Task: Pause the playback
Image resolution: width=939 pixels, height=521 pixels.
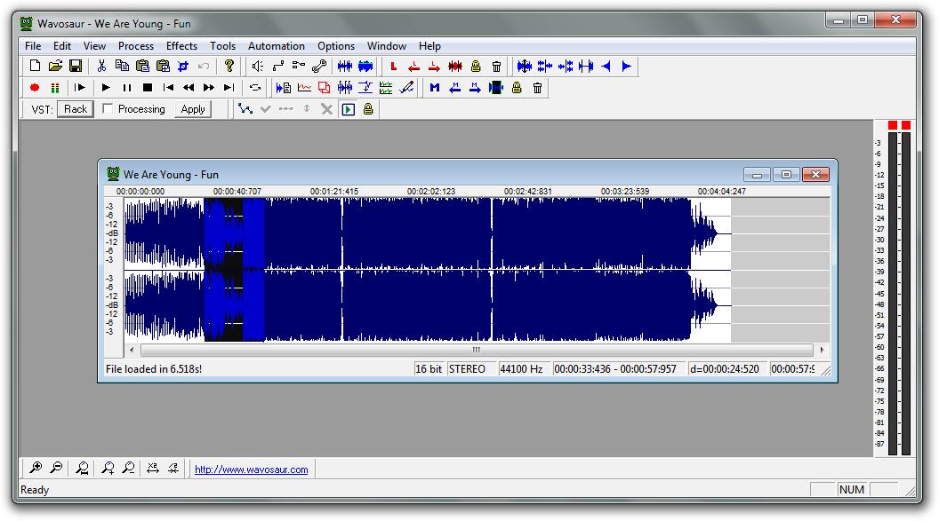Action: pyautogui.click(x=127, y=88)
